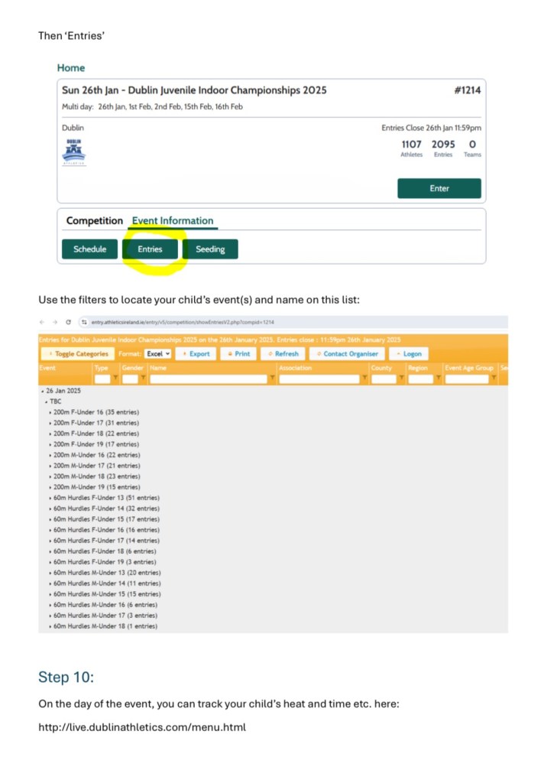Click the browser forward arrow
Image resolution: width=544 pixels, height=783 pixels.
[x=56, y=322]
